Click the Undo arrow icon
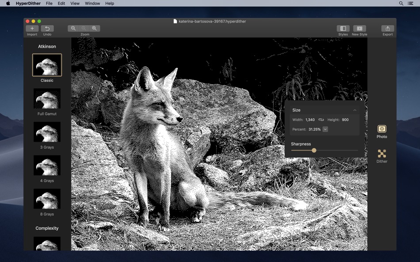Screen dimensions: 420x262 [x=47, y=29]
